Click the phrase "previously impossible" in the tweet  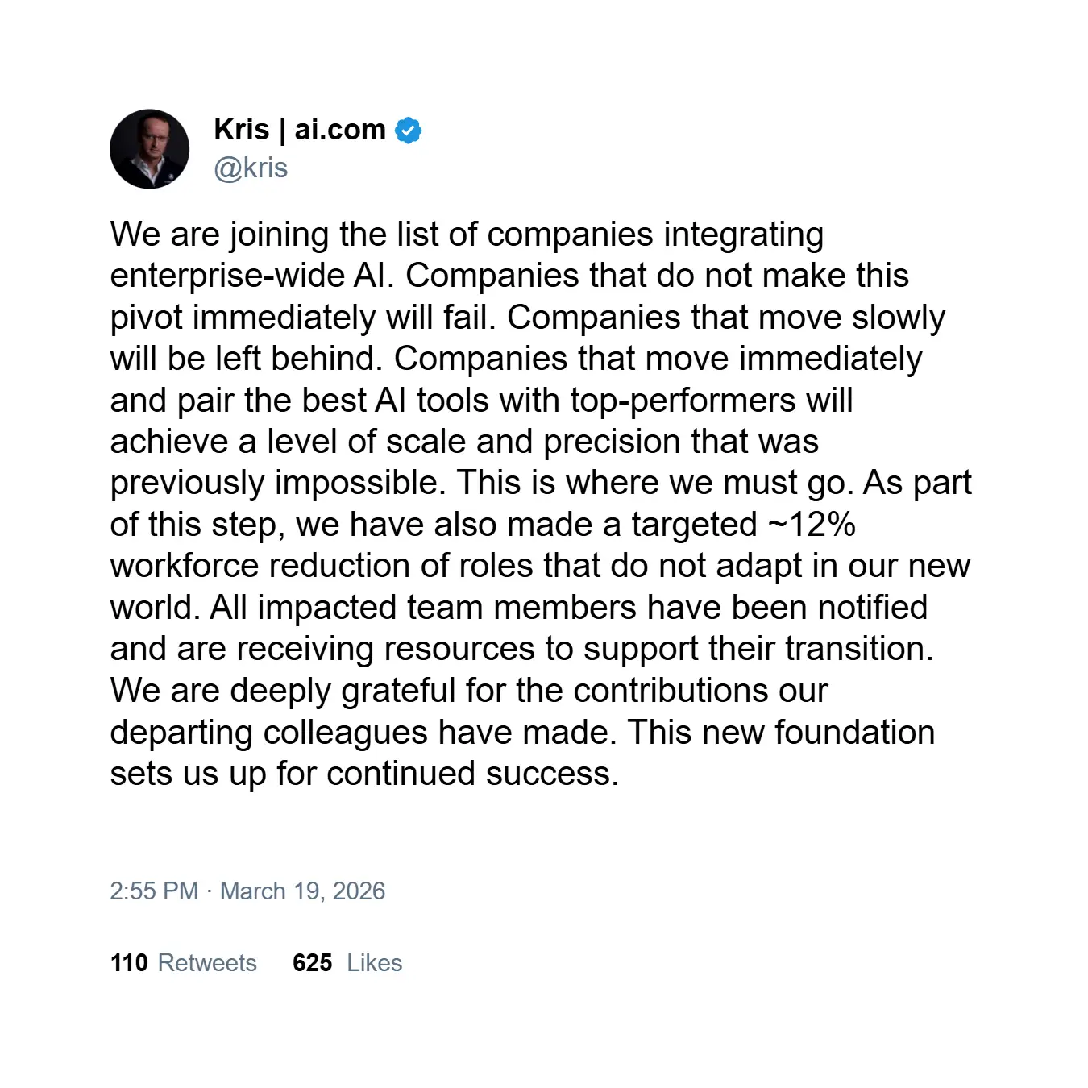point(276,483)
